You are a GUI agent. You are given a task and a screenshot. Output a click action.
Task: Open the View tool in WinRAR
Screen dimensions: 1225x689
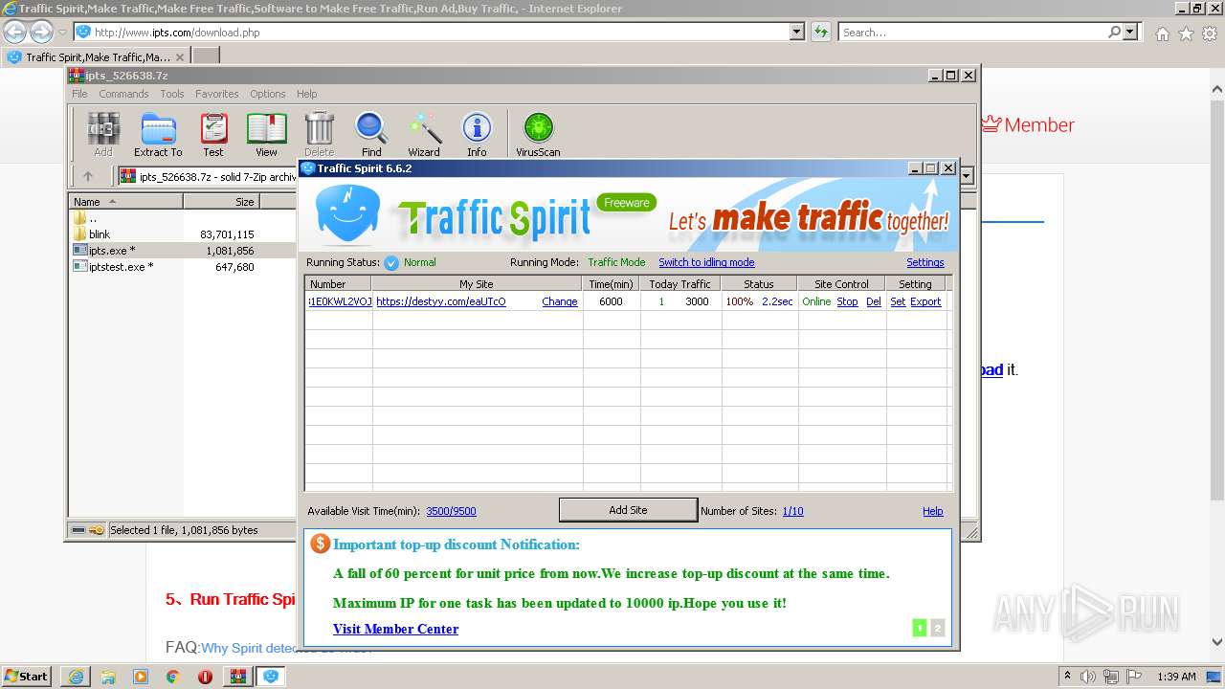[x=266, y=134]
